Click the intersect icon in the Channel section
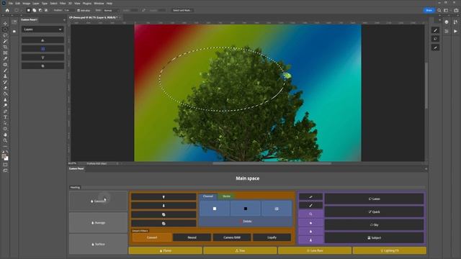This screenshot has height=259, width=461. coord(277,209)
